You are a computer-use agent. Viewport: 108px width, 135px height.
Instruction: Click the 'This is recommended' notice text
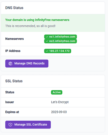click(30, 26)
